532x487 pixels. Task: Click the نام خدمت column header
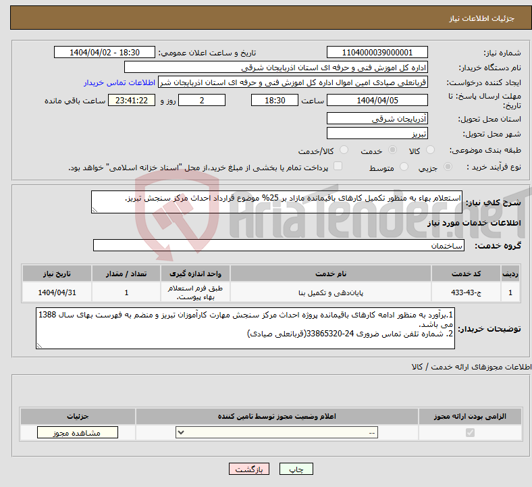coord(331,274)
